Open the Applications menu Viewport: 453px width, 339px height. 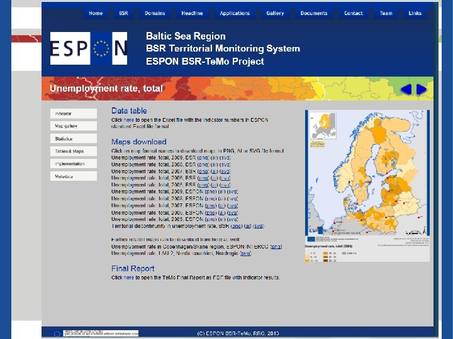(235, 13)
